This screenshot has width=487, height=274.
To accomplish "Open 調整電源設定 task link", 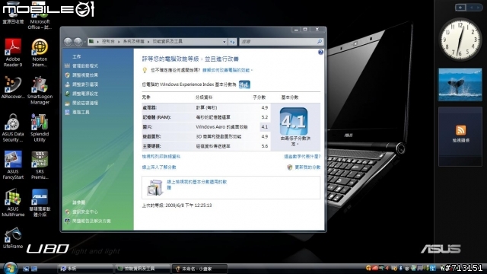I will click(x=84, y=94).
